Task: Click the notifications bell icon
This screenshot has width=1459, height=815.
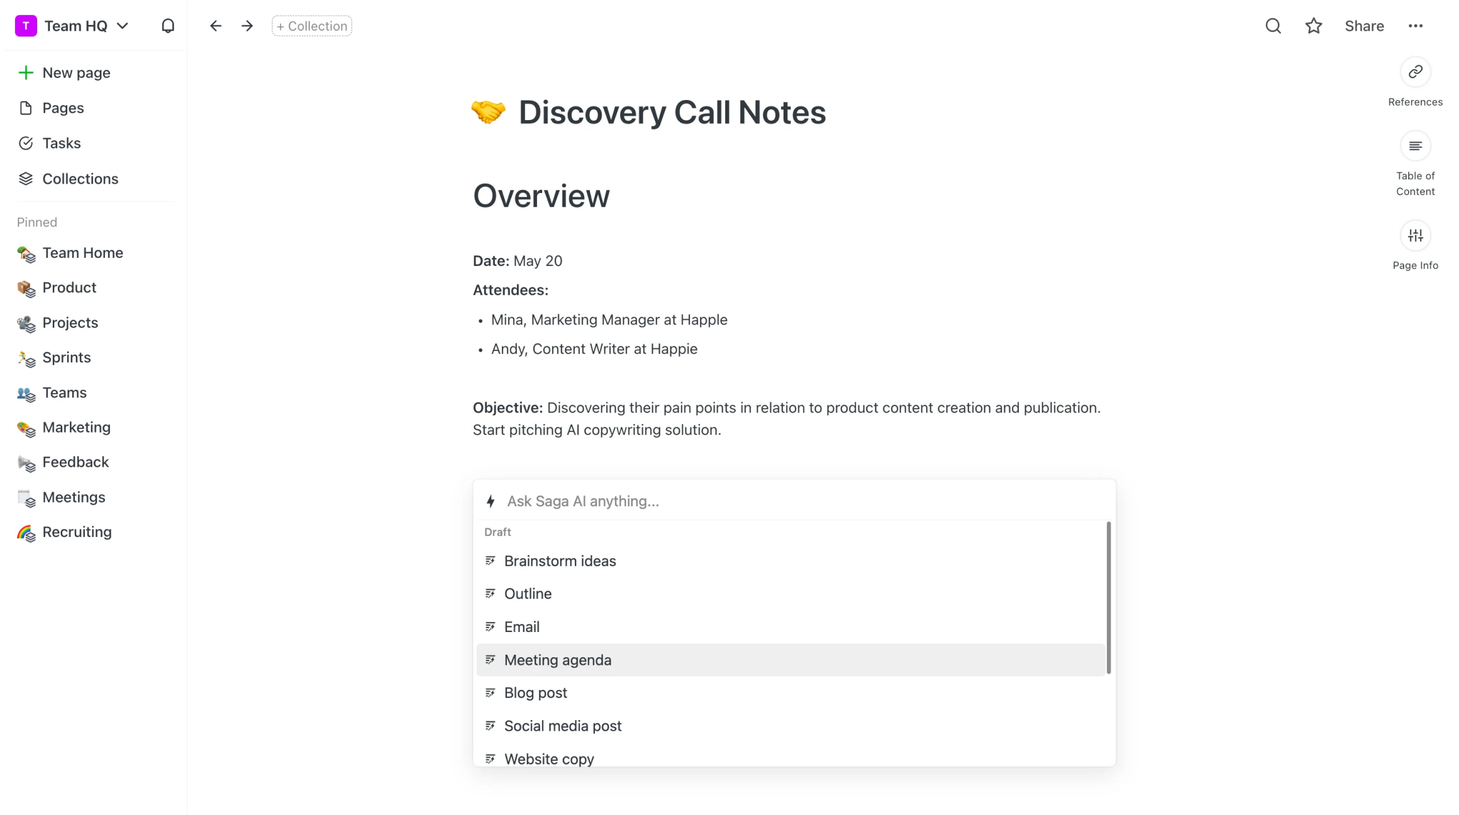Action: point(167,26)
